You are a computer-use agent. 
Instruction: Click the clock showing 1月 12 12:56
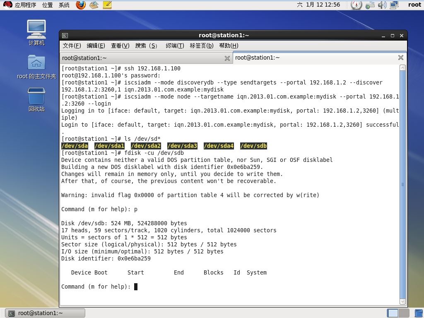[x=318, y=5]
